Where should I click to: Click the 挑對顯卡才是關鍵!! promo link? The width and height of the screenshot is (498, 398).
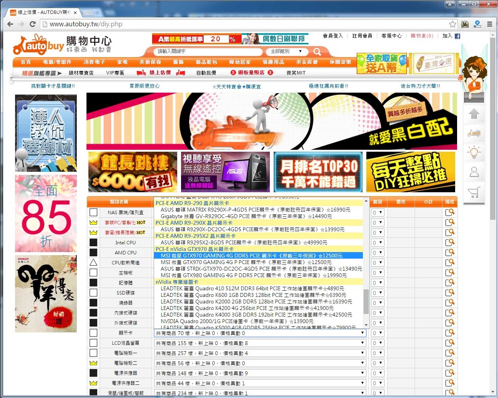point(53,86)
